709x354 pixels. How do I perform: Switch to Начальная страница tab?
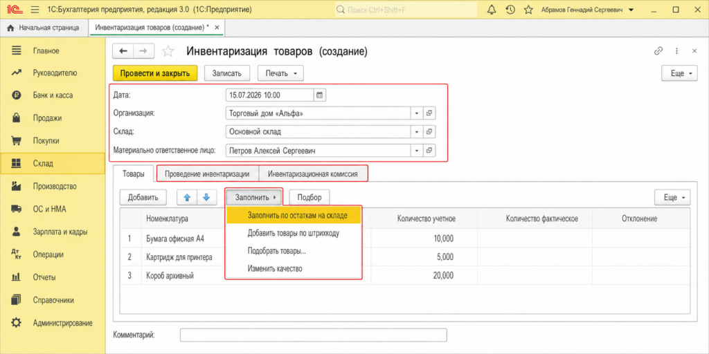pyautogui.click(x=43, y=28)
